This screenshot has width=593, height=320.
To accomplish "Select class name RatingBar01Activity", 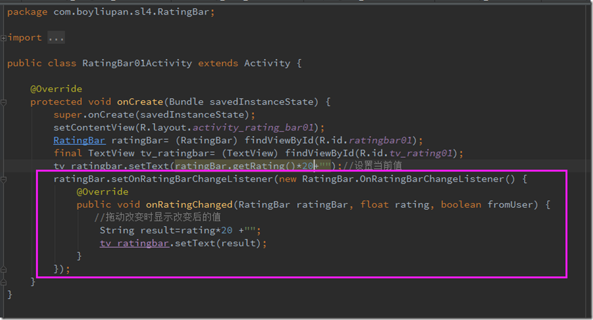I will click(137, 63).
